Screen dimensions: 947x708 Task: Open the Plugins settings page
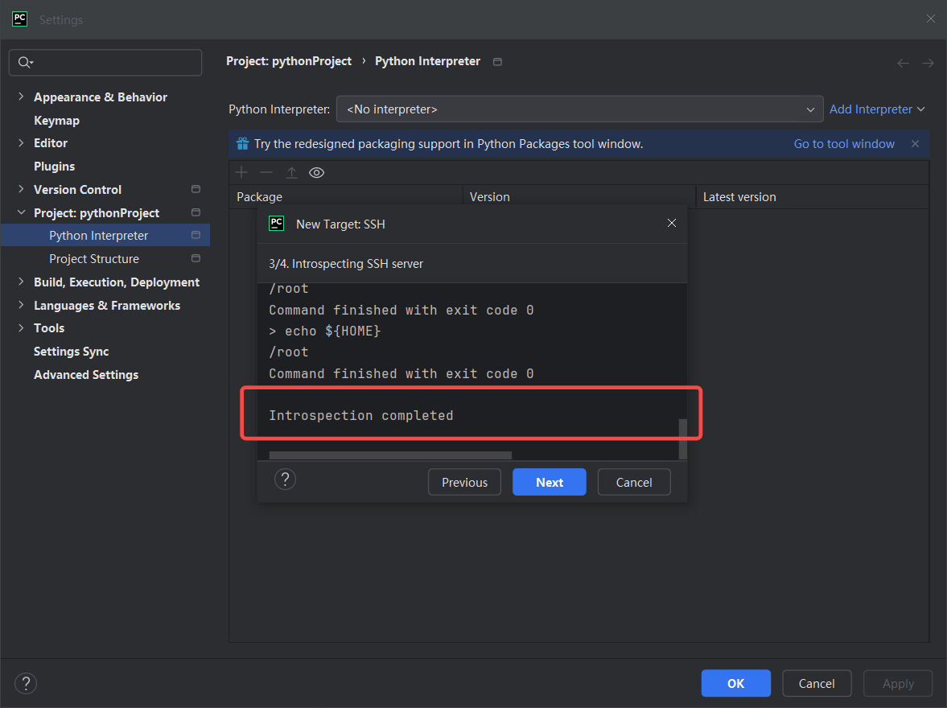(x=54, y=167)
